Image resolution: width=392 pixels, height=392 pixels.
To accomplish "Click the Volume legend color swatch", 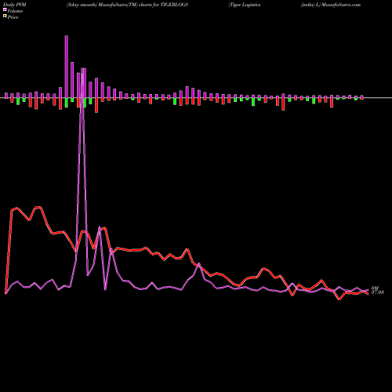I will click(5, 9).
